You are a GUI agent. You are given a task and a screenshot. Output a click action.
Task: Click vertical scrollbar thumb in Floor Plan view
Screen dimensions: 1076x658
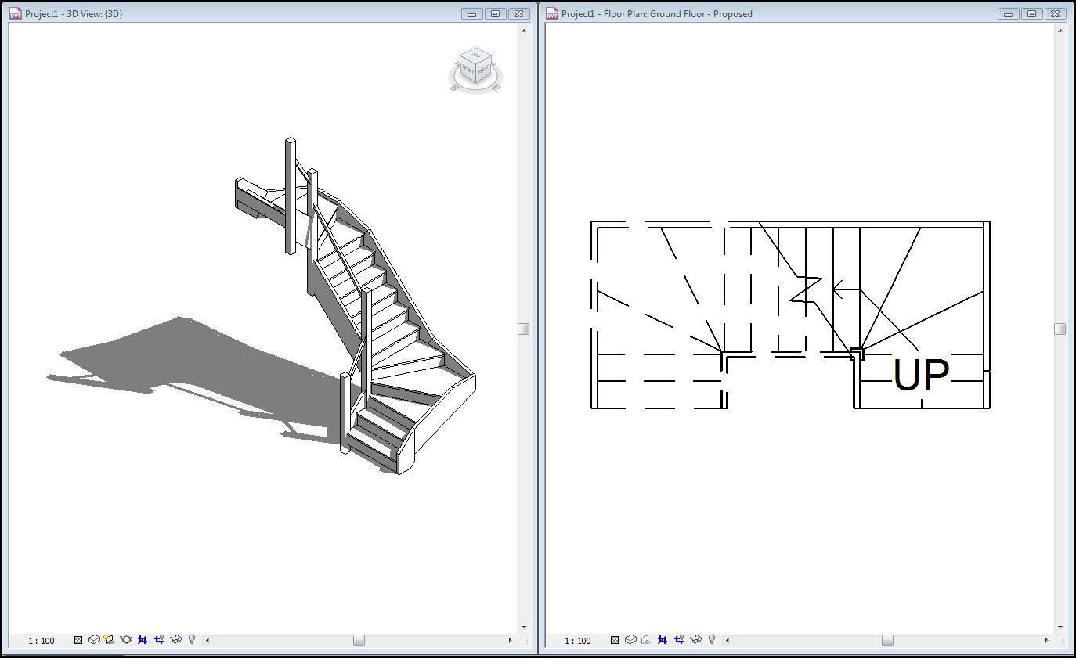tap(1060, 329)
